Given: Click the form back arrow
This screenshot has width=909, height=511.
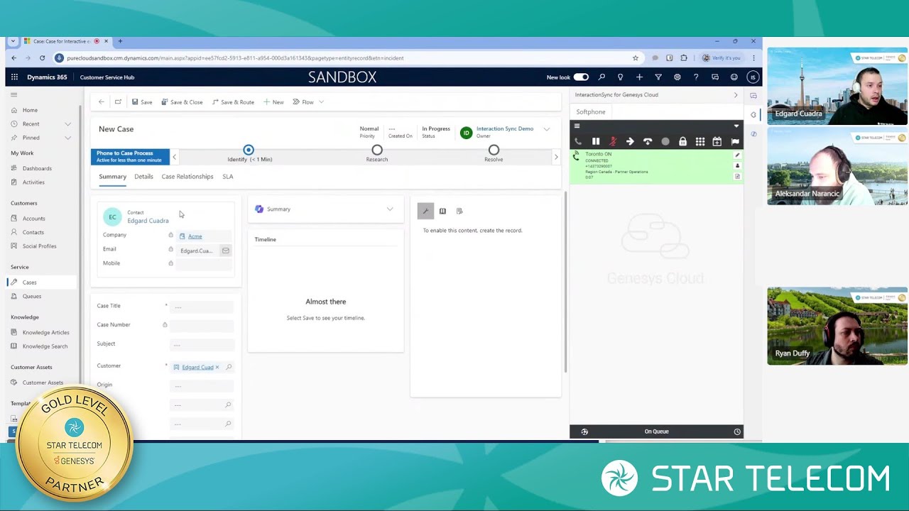Looking at the screenshot, I should click(101, 102).
